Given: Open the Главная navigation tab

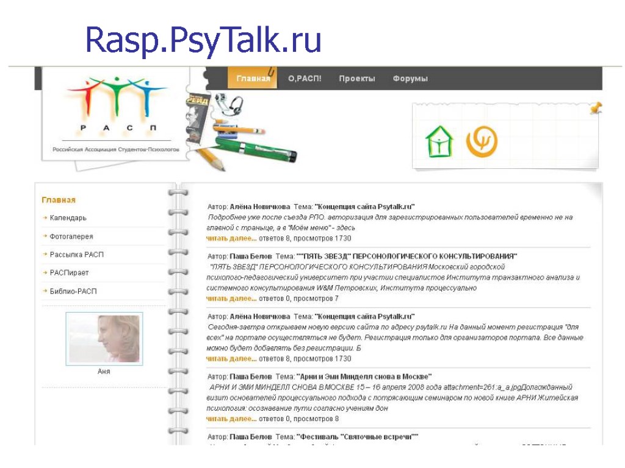Looking at the screenshot, I should [252, 79].
